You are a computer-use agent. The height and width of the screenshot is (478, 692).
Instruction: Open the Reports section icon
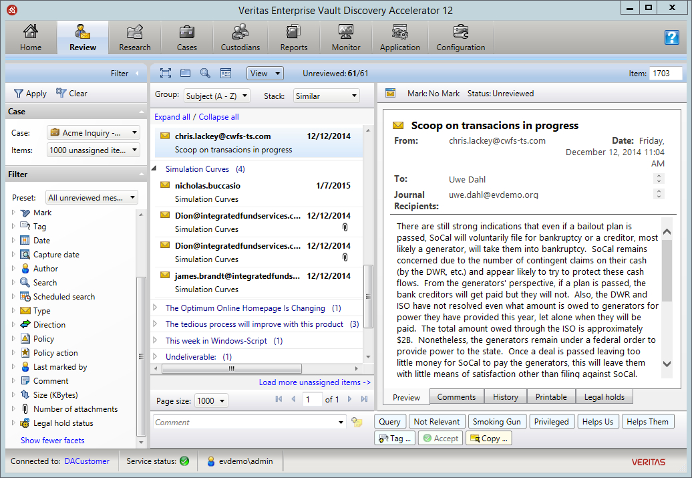tap(293, 32)
